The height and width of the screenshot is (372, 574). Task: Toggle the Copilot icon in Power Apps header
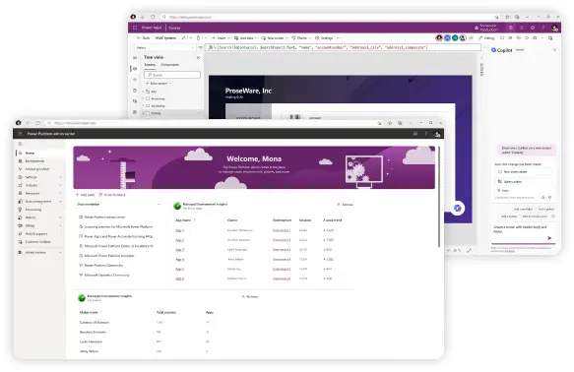pyautogui.click(x=511, y=28)
